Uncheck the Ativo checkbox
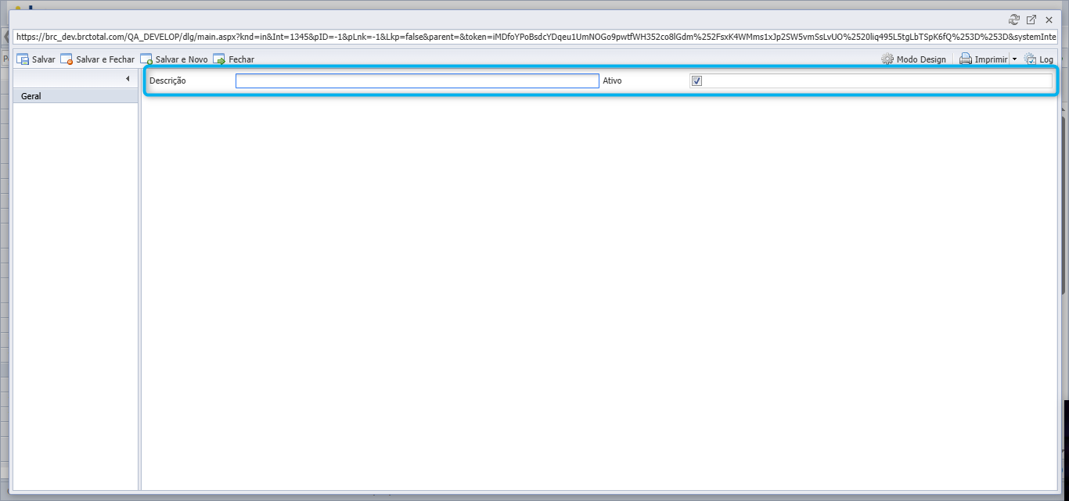 click(696, 81)
